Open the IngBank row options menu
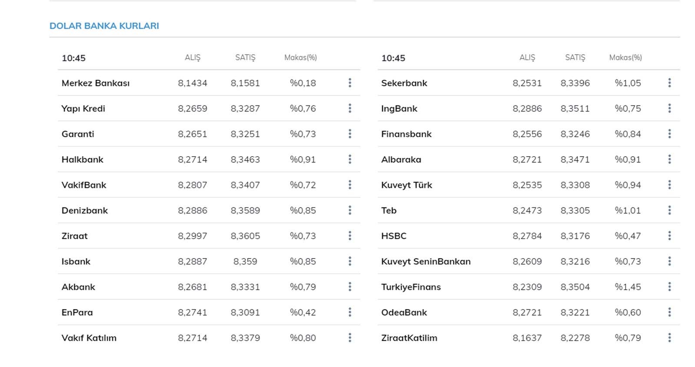Image resolution: width=695 pixels, height=367 pixels. 669,108
